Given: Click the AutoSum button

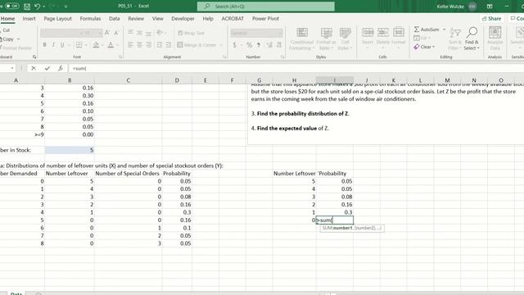Looking at the screenshot, I should [427, 29].
